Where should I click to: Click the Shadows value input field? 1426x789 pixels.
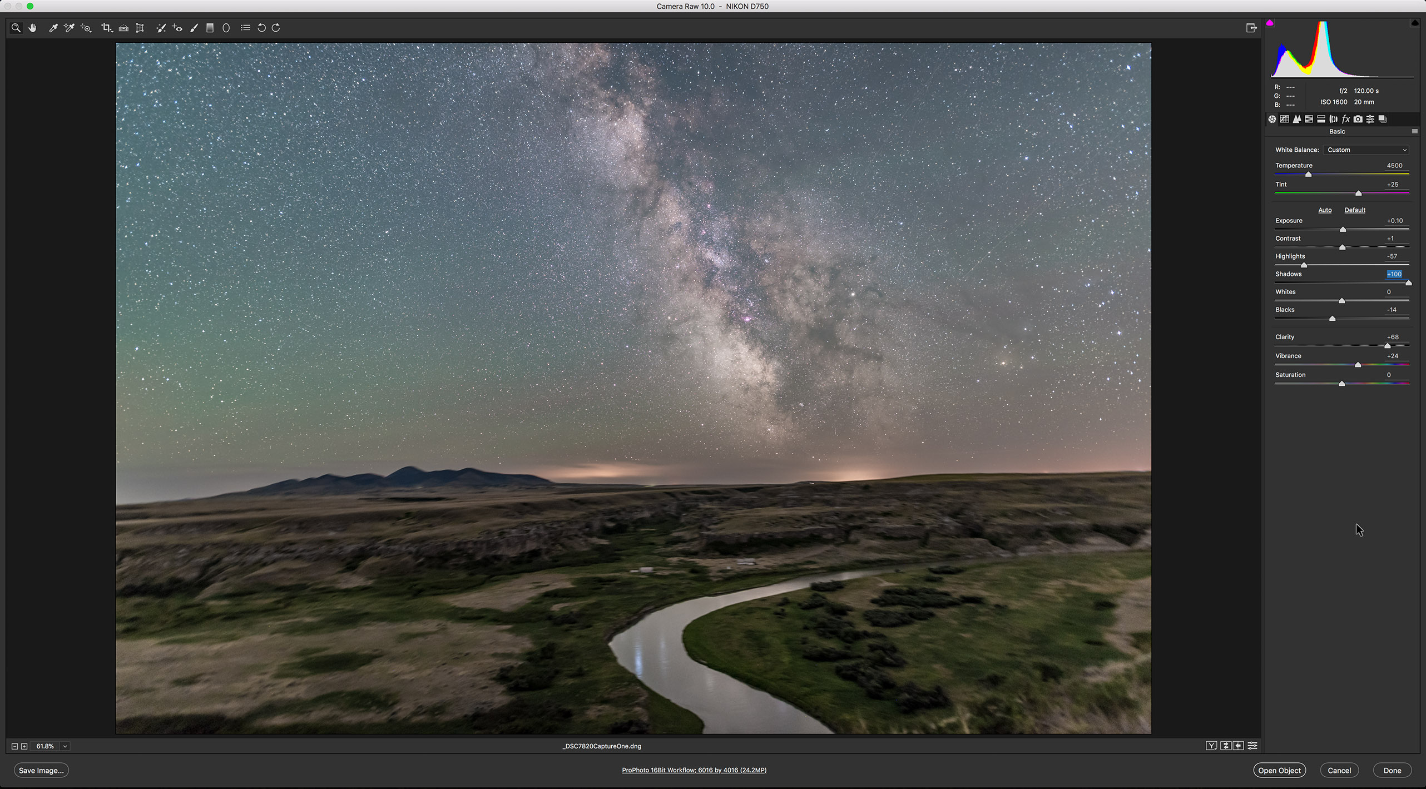tap(1394, 274)
